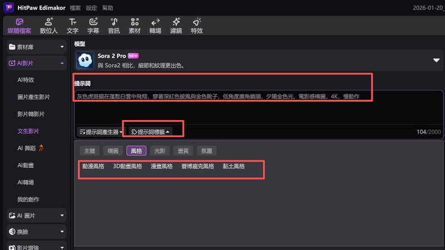Select AI特效 in the sidebar

[x=26, y=80]
